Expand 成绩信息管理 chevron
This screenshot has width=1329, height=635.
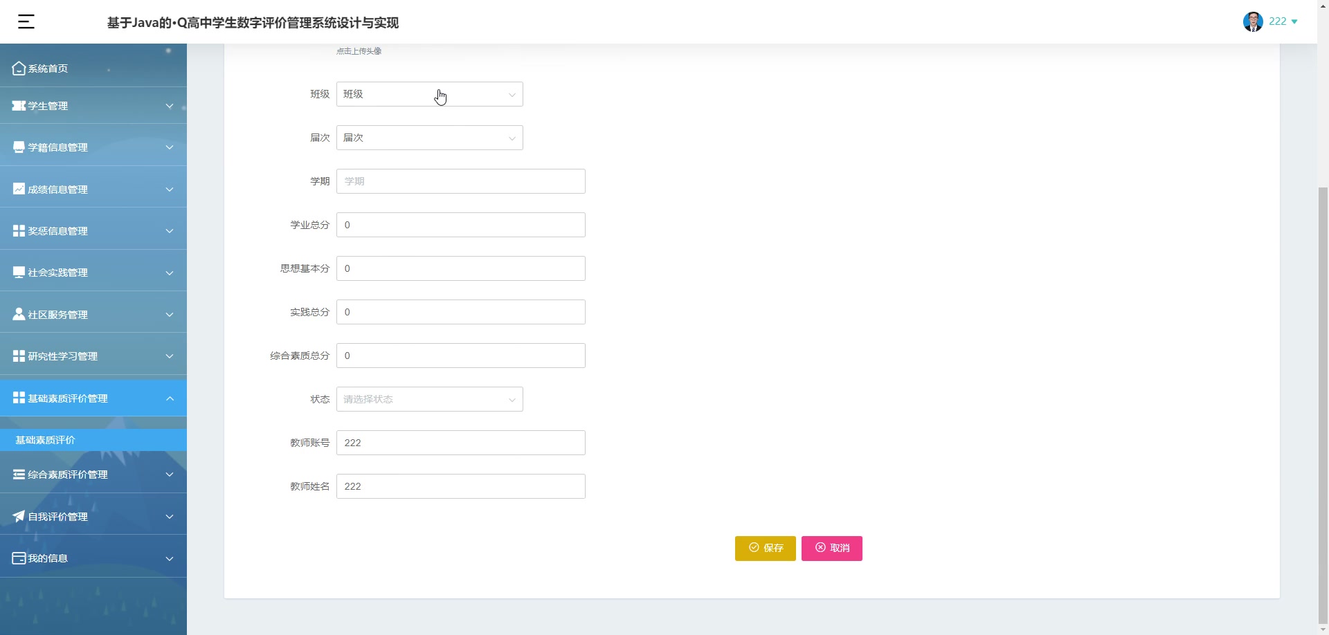pyautogui.click(x=170, y=190)
